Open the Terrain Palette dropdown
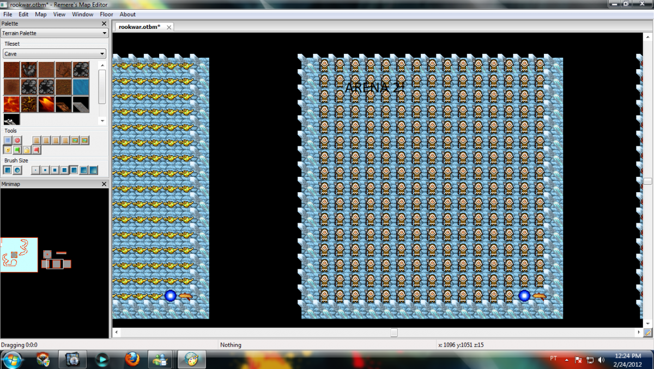 point(54,33)
